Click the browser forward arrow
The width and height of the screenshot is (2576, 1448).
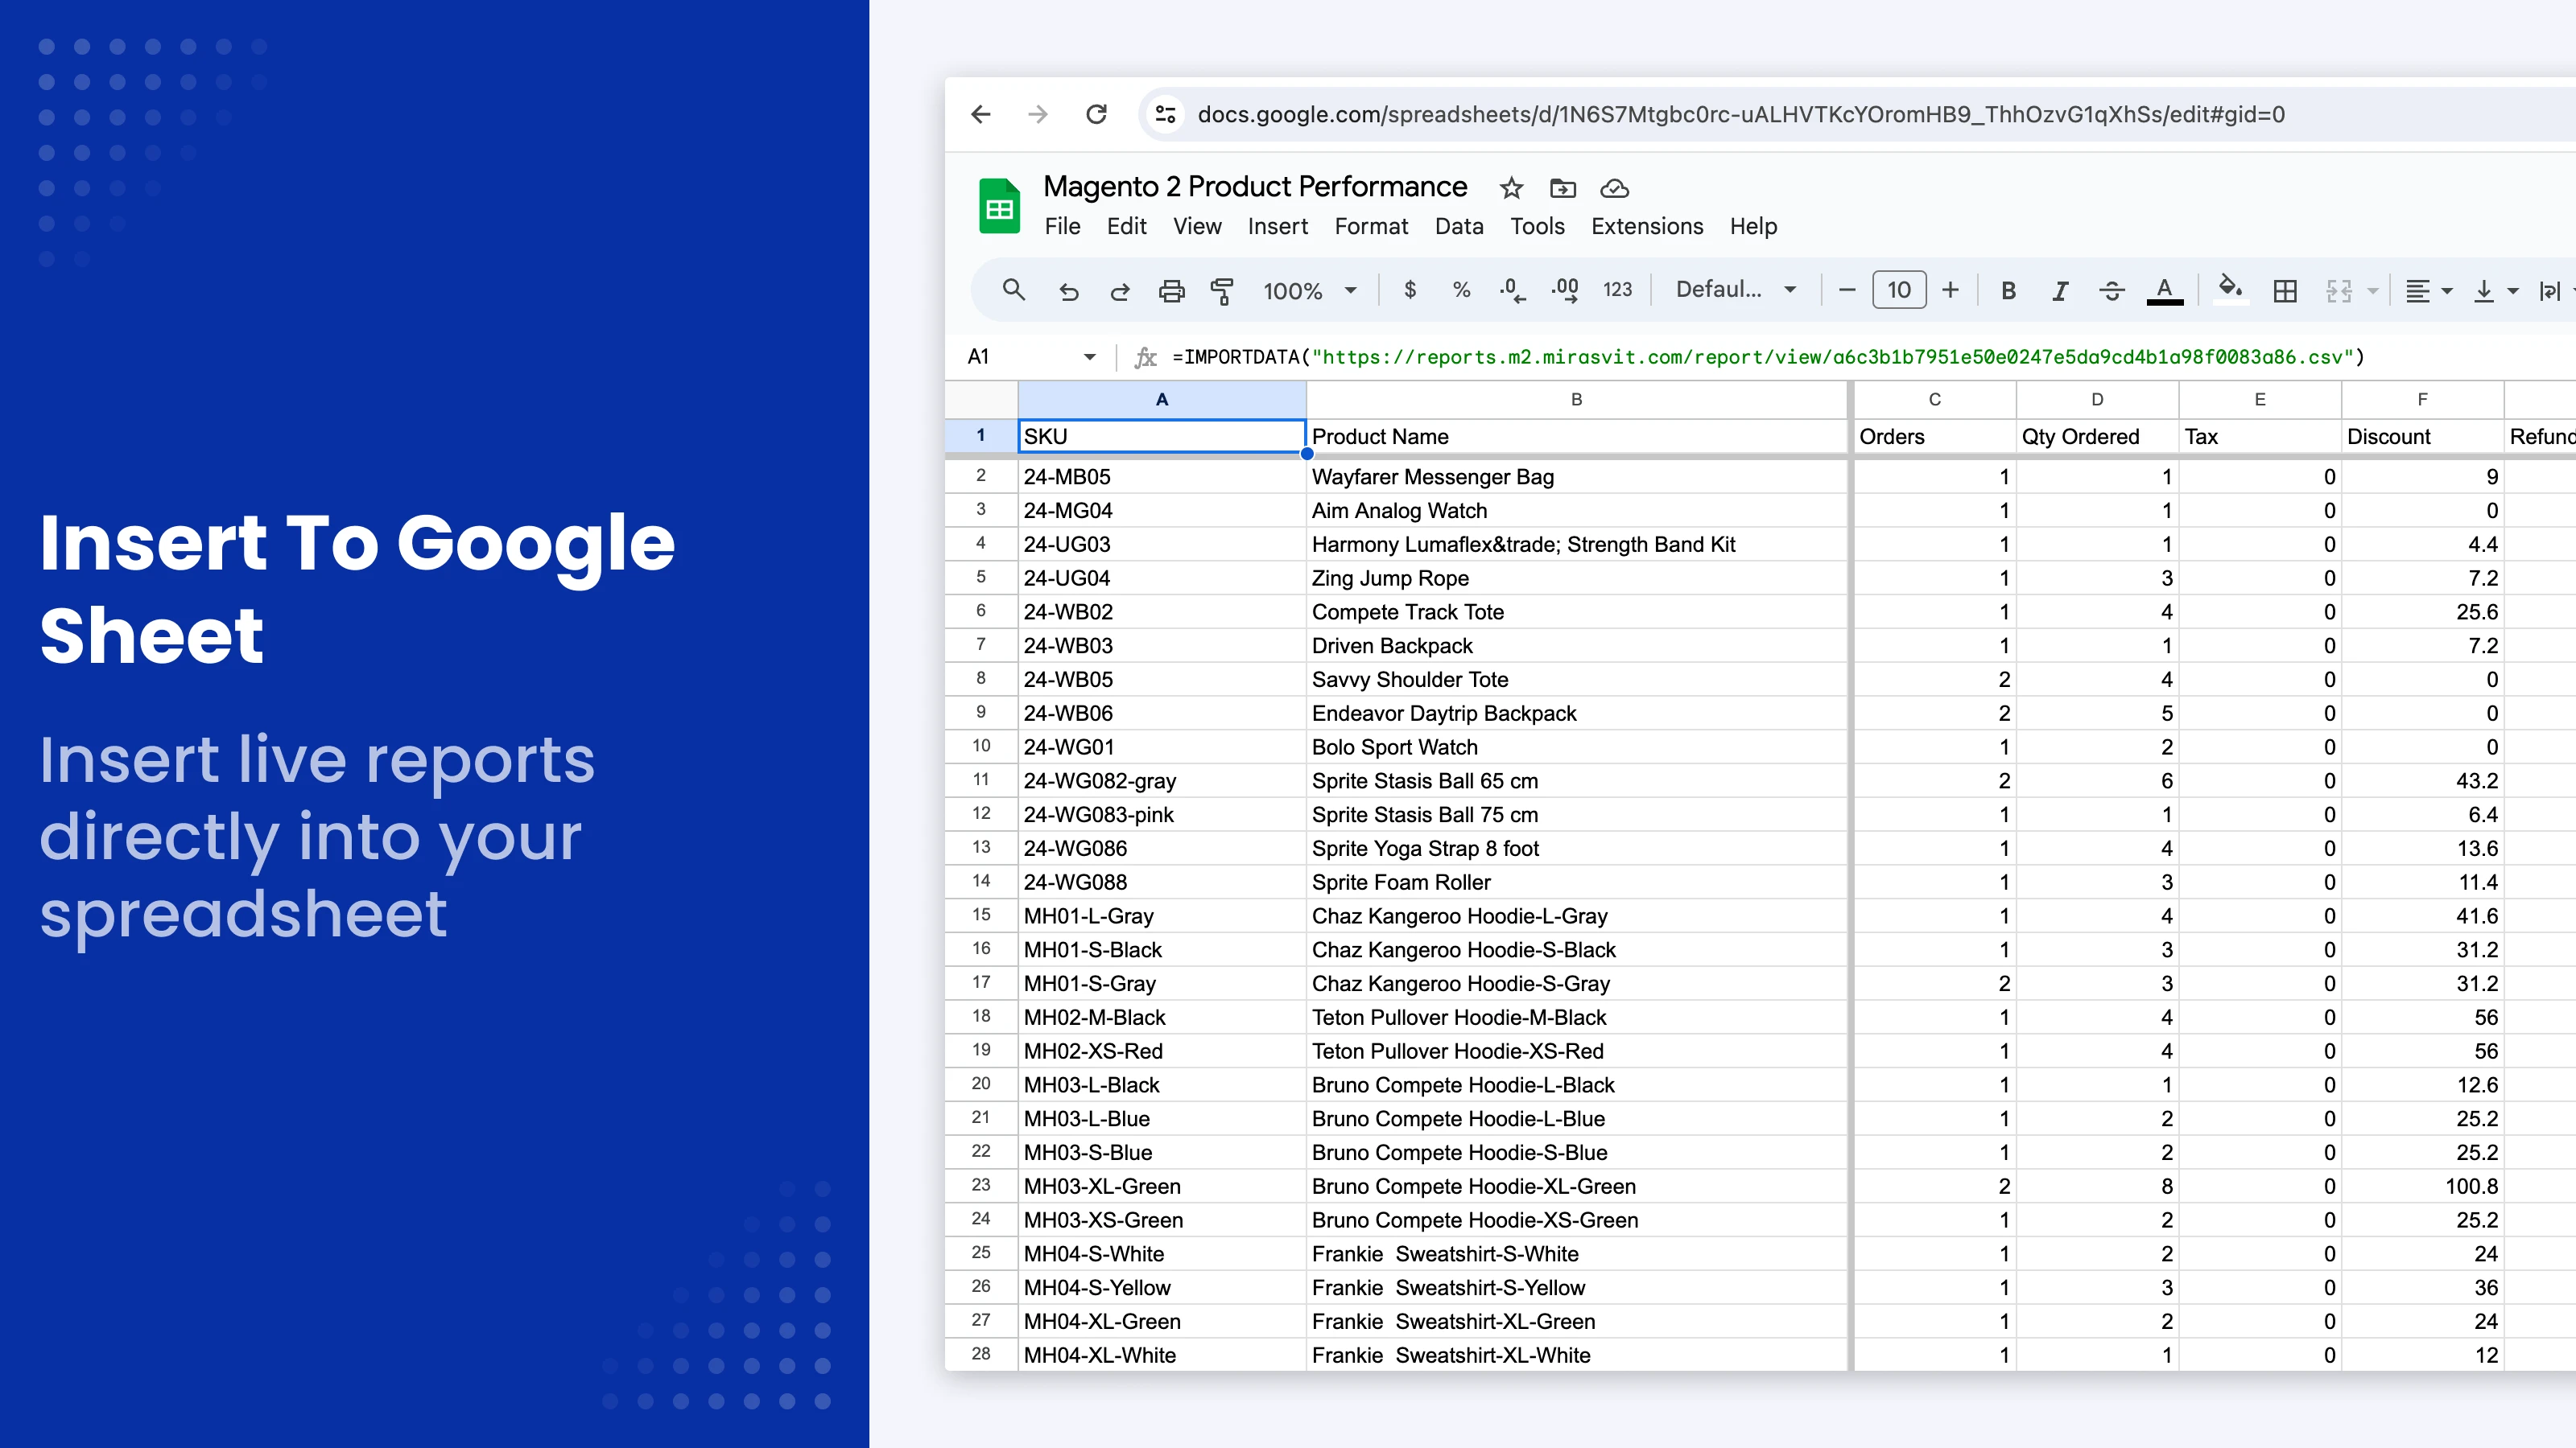click(1038, 114)
